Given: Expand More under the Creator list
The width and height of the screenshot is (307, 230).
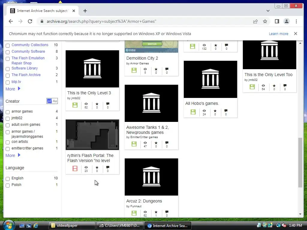Looking at the screenshot, I should point(13,155).
